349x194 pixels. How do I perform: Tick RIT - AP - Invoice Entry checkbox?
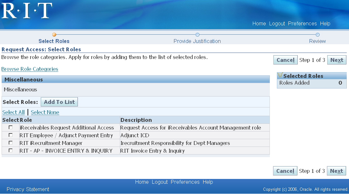point(11,151)
